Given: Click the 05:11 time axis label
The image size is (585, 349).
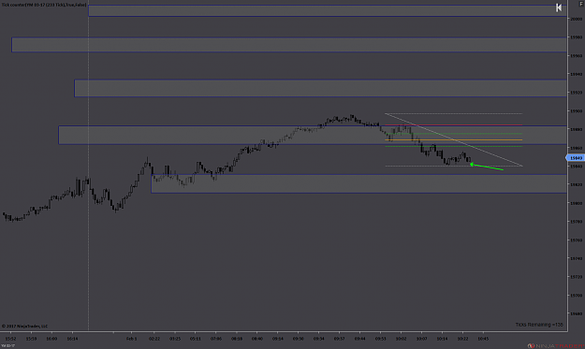Looking at the screenshot, I should 196,339.
